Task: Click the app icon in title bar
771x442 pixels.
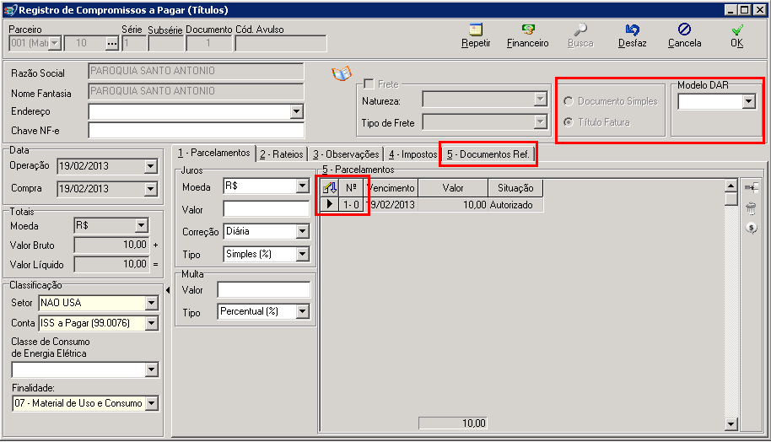Action: click(10, 10)
